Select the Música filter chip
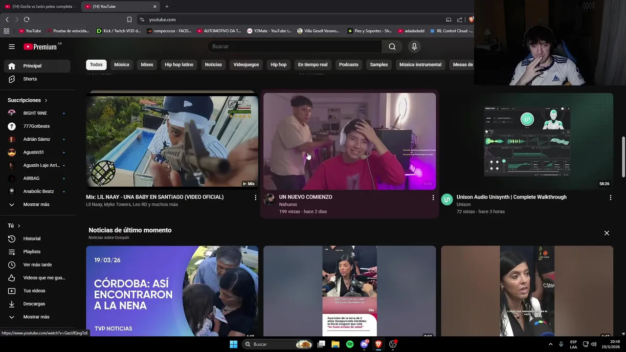The width and height of the screenshot is (626, 352). point(122,65)
